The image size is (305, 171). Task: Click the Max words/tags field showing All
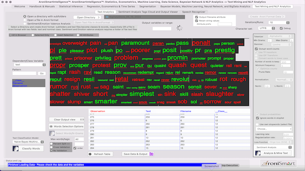tap(79, 139)
